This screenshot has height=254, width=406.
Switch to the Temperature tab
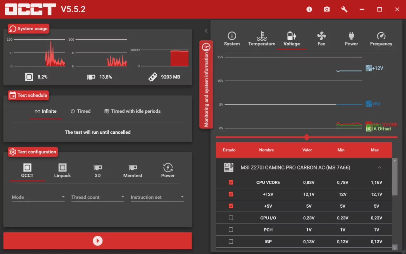click(262, 39)
